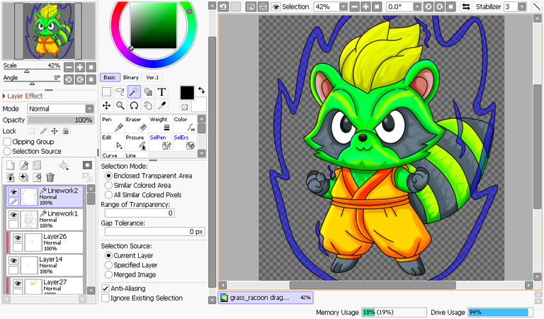Open the perspective ruler dropdown in layer panel
Viewport: 544px width, 319px height.
click(64, 165)
